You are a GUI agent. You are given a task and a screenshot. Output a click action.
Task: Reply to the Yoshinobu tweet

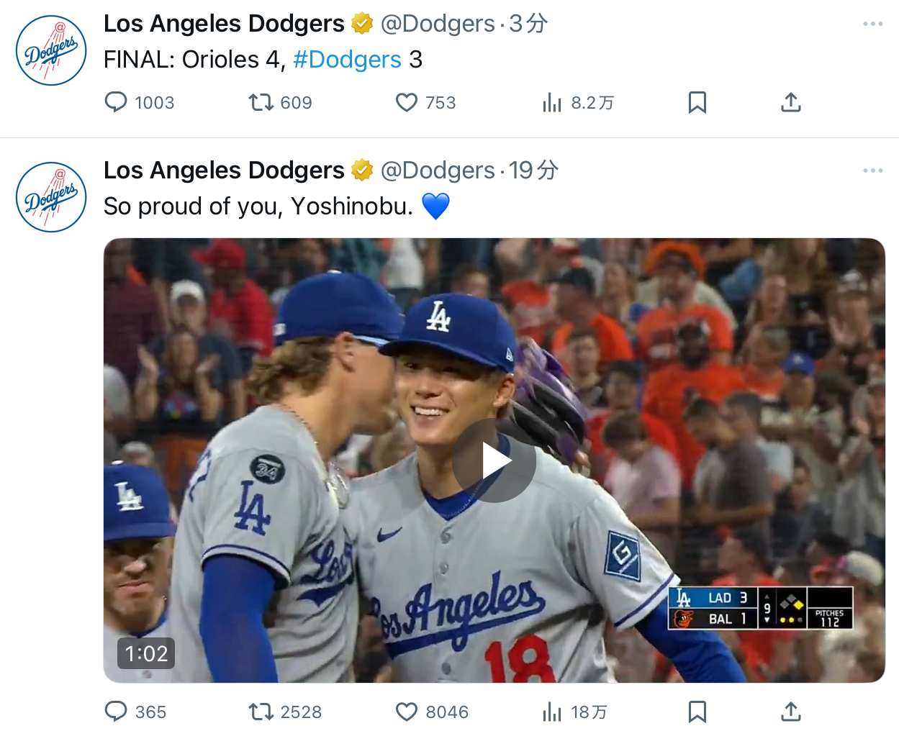pos(116,712)
